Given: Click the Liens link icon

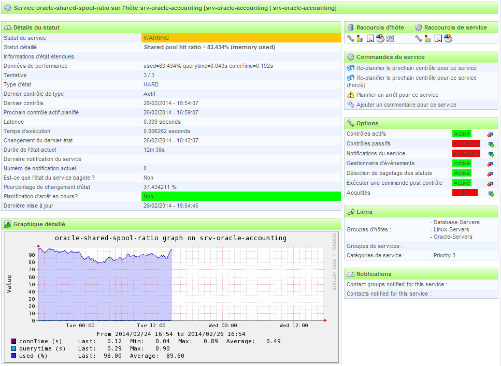Looking at the screenshot, I should coord(351,212).
